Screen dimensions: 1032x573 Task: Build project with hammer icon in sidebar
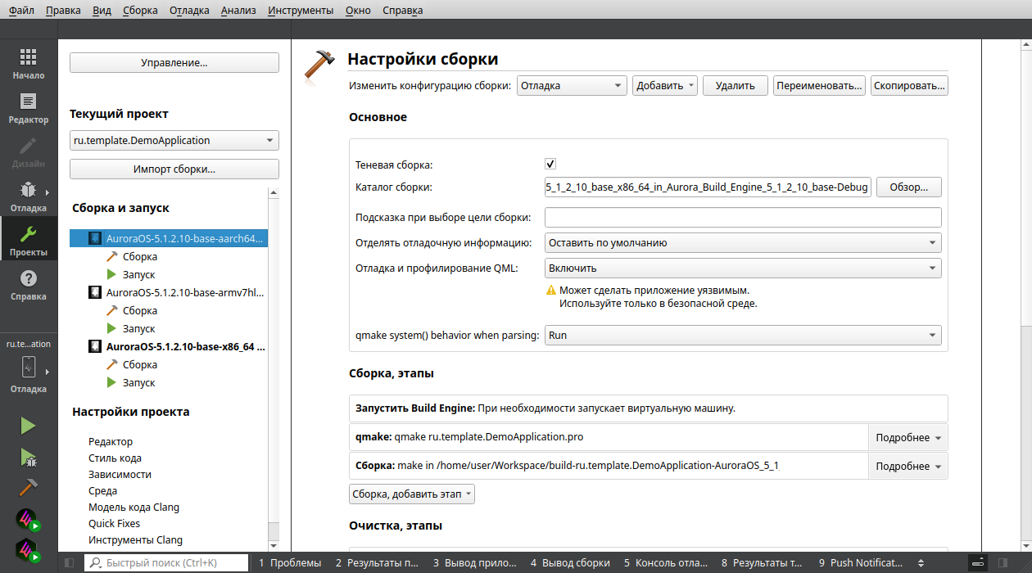point(29,488)
